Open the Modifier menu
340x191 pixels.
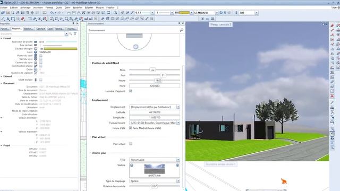click(78, 7)
